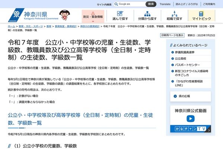Click the 神奈川県公式動画 title text

[x=191, y=111]
